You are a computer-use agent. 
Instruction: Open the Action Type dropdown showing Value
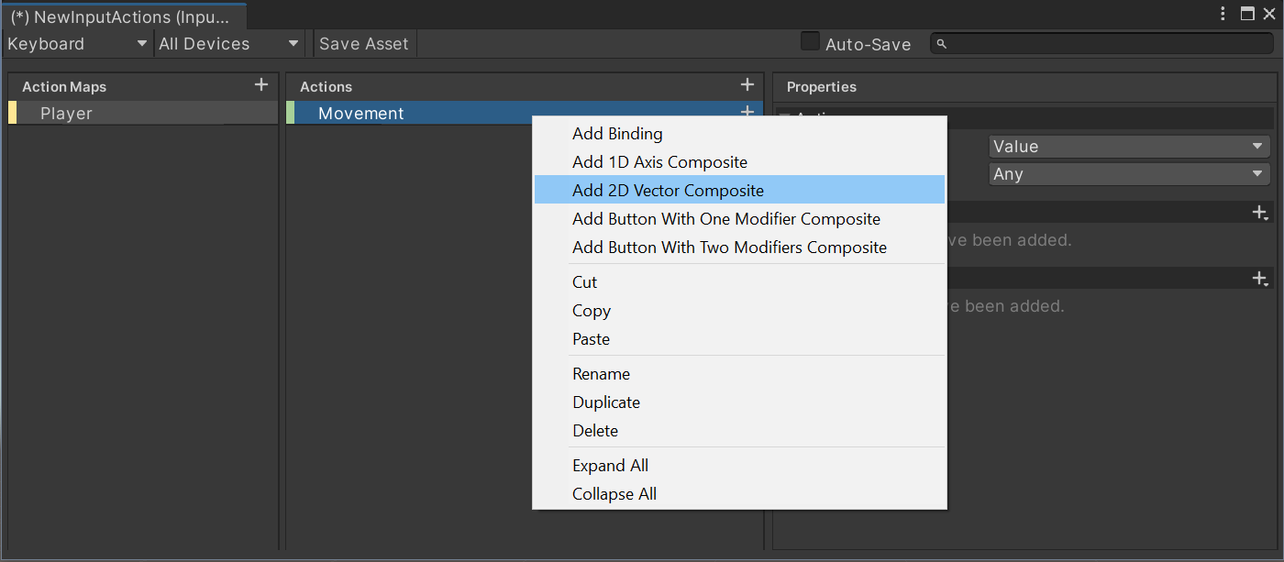tap(1128, 145)
